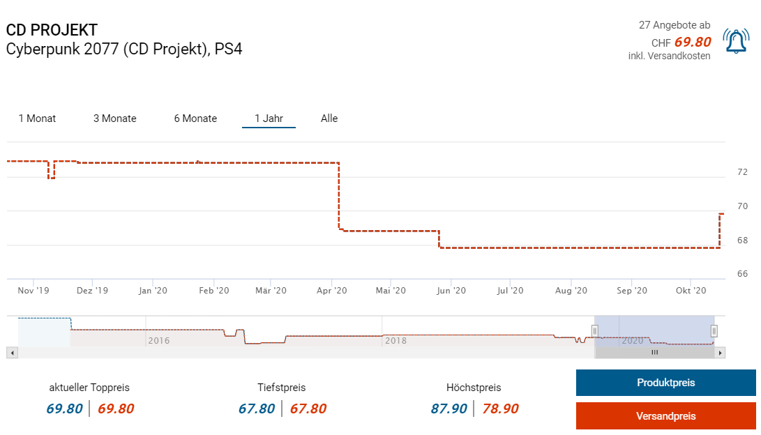Select the 1 Jahr time range

tap(269, 119)
